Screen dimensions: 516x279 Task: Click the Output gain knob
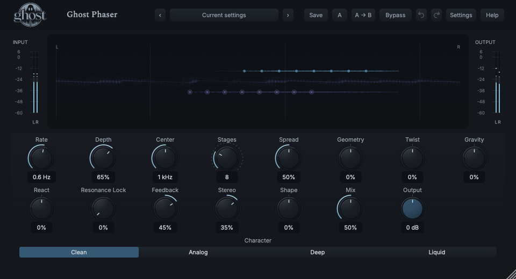click(412, 209)
